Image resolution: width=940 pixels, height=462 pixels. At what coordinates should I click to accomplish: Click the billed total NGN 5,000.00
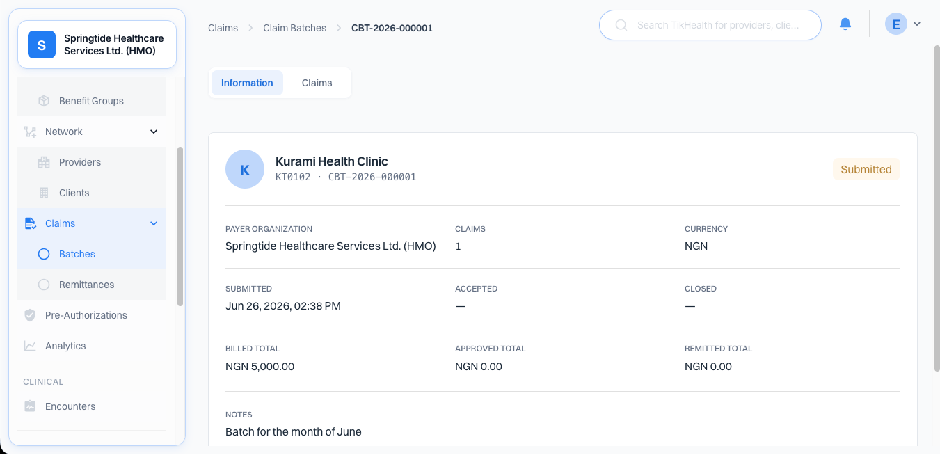click(x=260, y=366)
